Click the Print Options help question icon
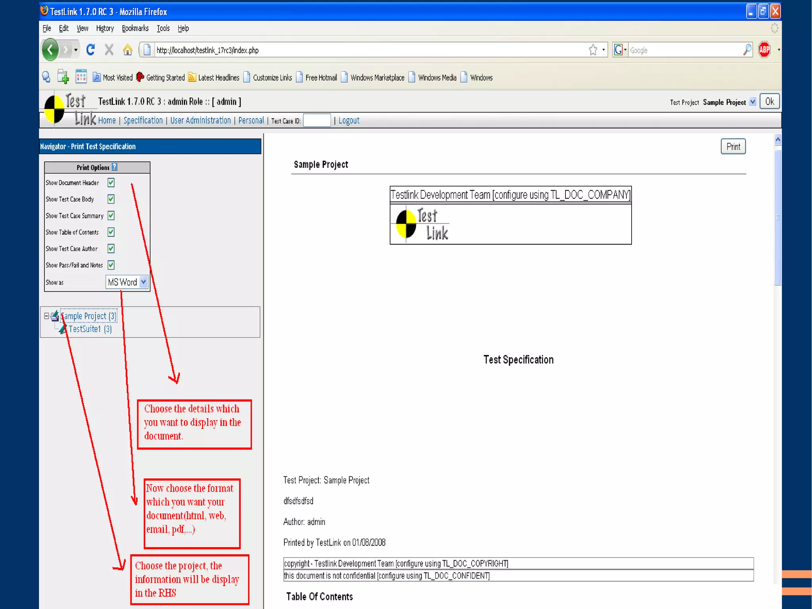The image size is (812, 609). tap(115, 167)
